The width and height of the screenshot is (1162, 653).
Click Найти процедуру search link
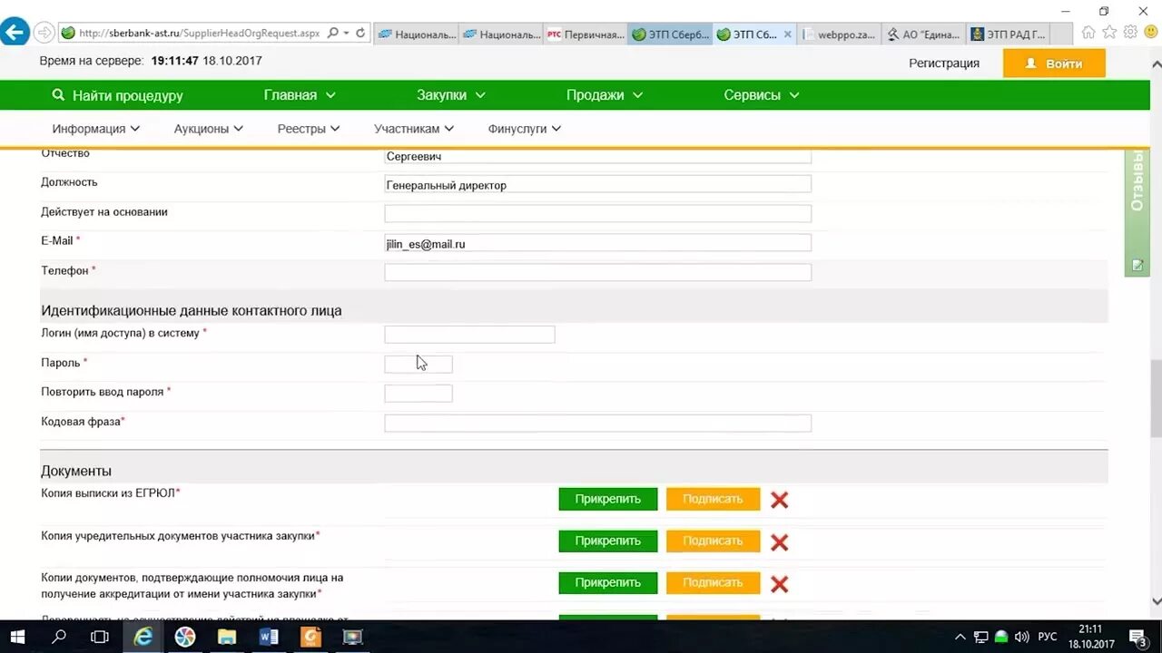click(118, 95)
